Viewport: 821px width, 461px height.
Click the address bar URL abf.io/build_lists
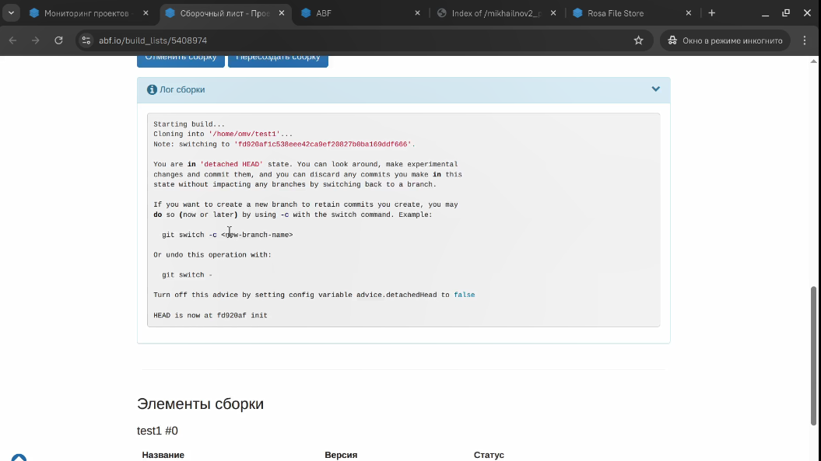click(153, 40)
